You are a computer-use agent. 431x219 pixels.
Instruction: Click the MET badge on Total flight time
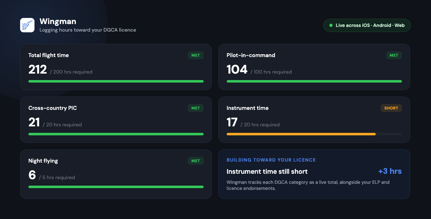pyautogui.click(x=196, y=55)
